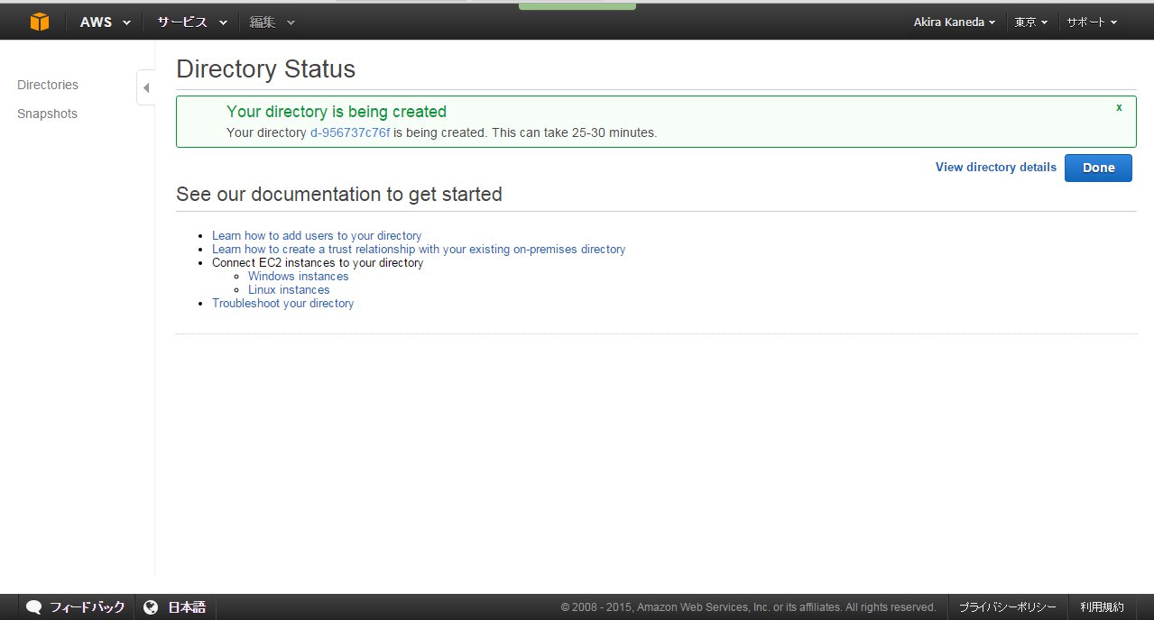Open Windows instances documentation link

(x=298, y=276)
